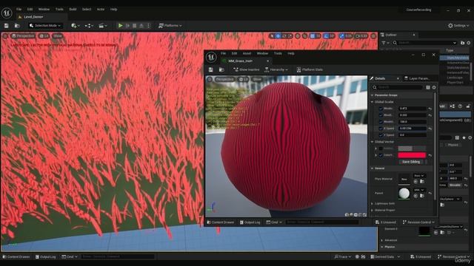Image resolution: width=474 pixels, height=266 pixels.
Task: Toggle surface snapping icon in level viewport
Action: click(304, 36)
